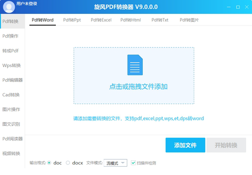Click the 添加文件 button
Image resolution: width=252 pixels, height=175 pixels.
[185, 145]
